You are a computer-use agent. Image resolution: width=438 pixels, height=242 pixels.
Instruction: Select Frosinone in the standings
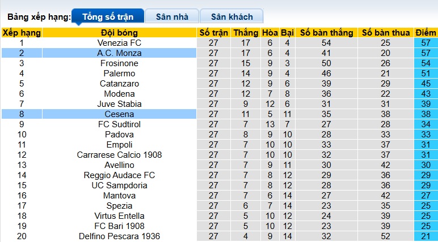click(119, 63)
